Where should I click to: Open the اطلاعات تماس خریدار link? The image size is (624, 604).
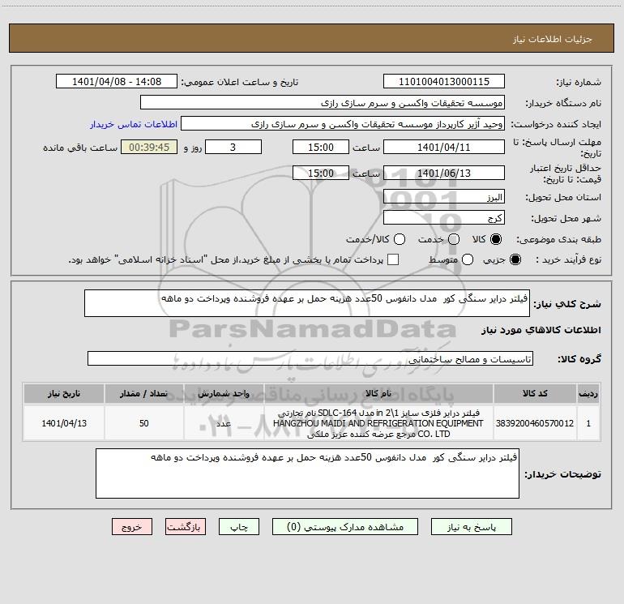(x=134, y=124)
